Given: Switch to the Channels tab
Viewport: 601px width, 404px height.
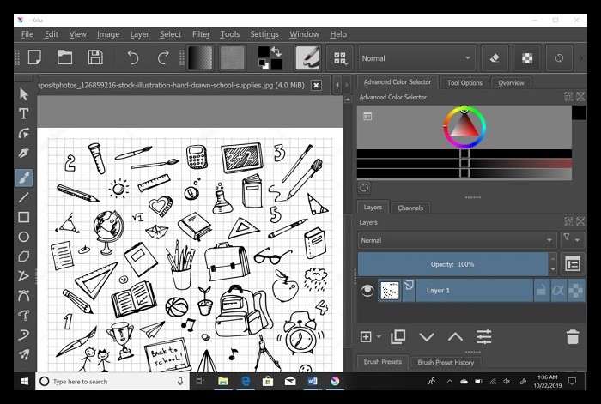Looking at the screenshot, I should pyautogui.click(x=410, y=208).
